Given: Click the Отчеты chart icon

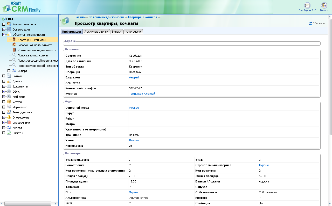Looking at the screenshot, I should tap(9, 133).
